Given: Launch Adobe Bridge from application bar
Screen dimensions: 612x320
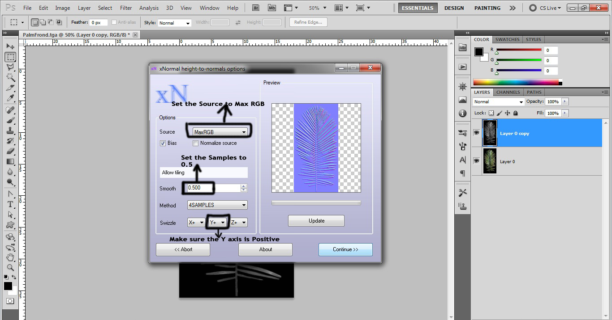Looking at the screenshot, I should click(256, 8).
